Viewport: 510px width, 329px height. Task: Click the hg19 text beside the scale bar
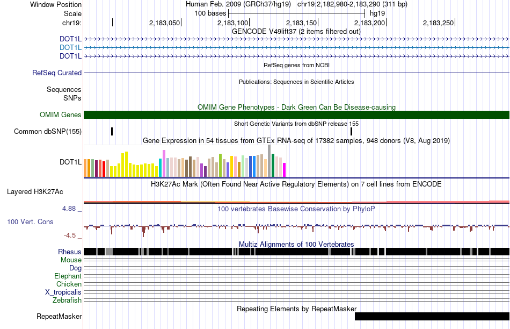(377, 13)
